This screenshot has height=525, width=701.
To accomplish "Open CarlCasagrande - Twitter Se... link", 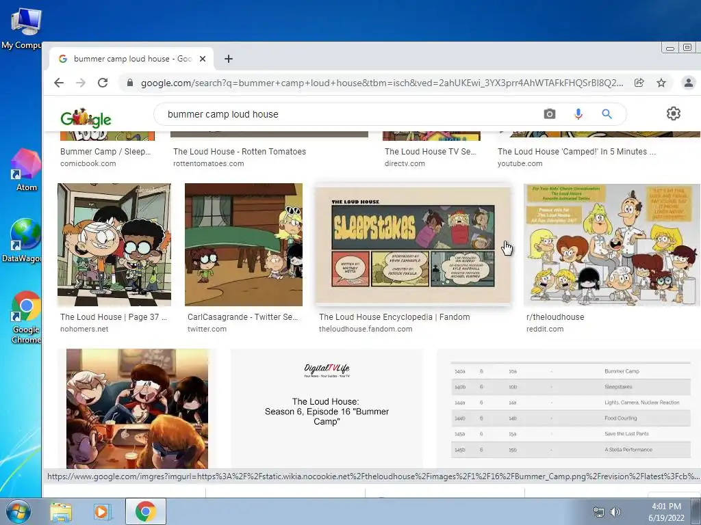I will tap(243, 317).
